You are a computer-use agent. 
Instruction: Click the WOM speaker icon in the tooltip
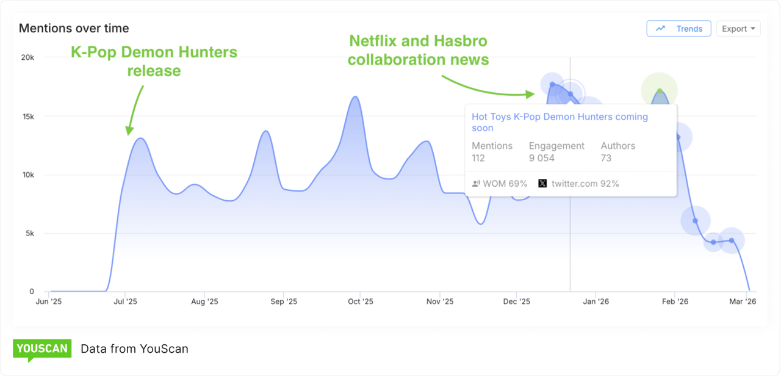point(476,183)
